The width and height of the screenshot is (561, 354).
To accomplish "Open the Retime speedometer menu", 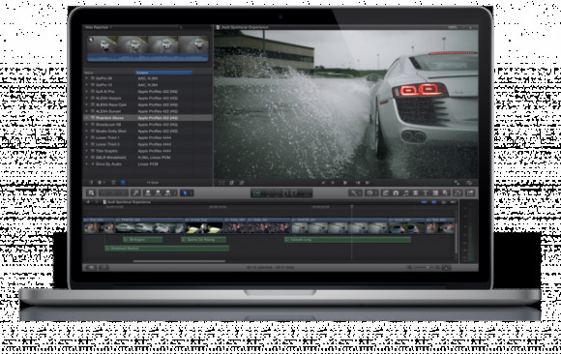I will (371, 192).
